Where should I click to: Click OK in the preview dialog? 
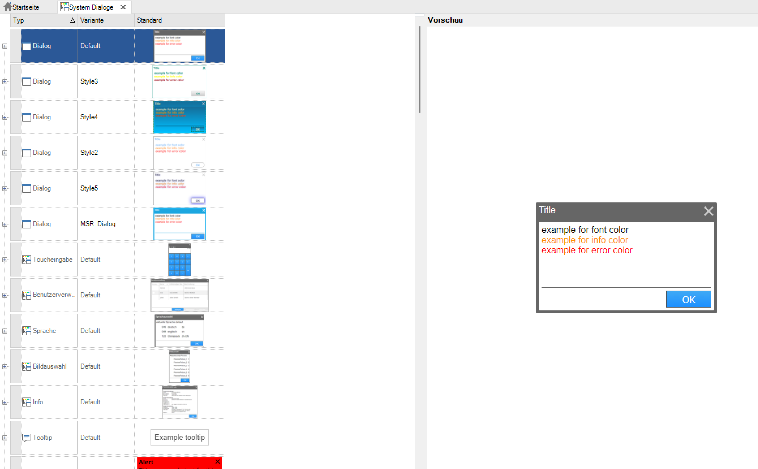pos(688,299)
